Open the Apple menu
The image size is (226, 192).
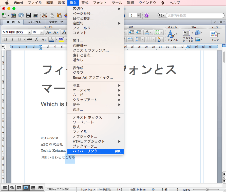[7, 3]
